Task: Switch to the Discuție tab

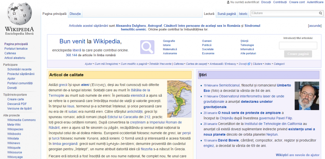Action: coord(75,14)
